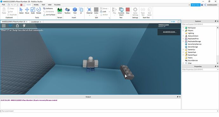Expand the ReplicatedStorage tree node
The width and height of the screenshot is (219, 117).
pos(183,41)
